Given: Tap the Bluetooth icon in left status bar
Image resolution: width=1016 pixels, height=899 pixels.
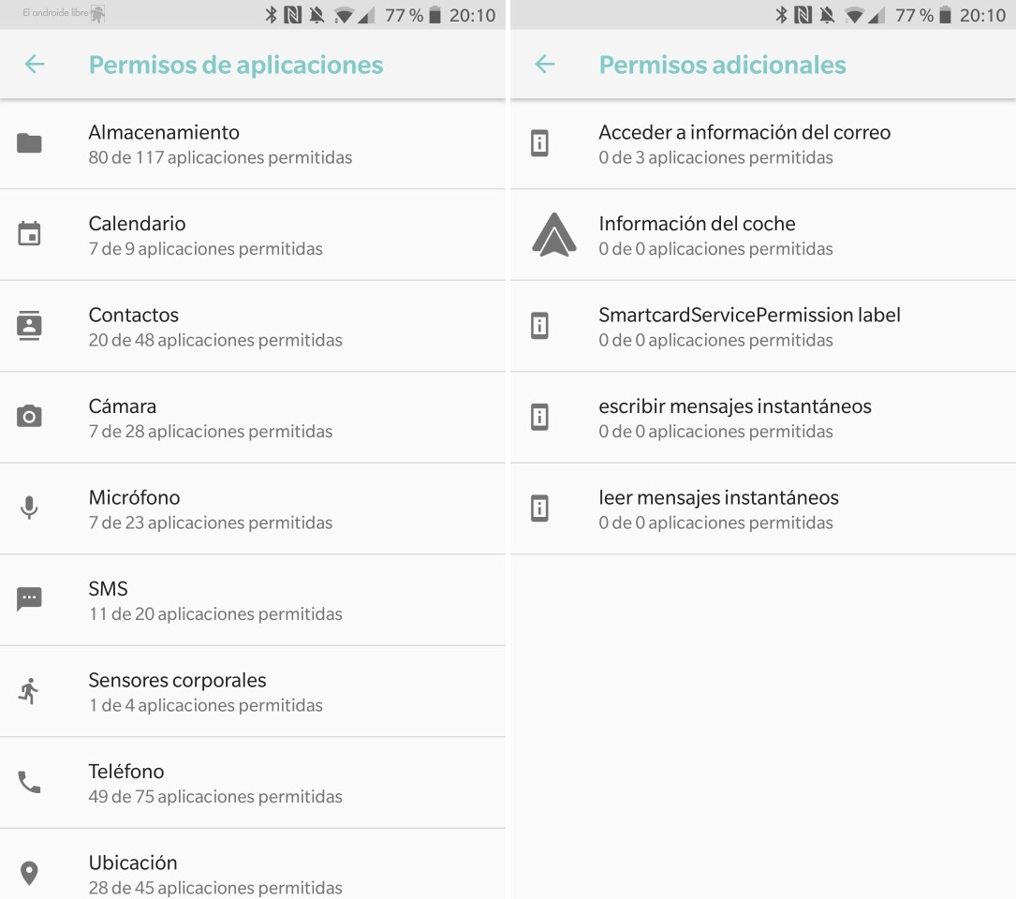Looking at the screenshot, I should 272,15.
